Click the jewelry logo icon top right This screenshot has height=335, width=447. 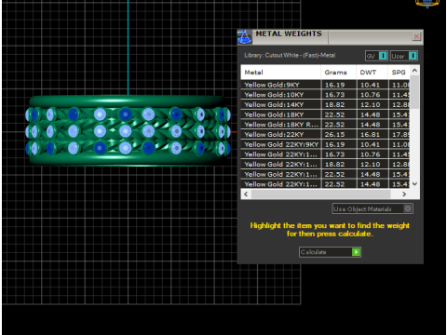tap(427, 4)
